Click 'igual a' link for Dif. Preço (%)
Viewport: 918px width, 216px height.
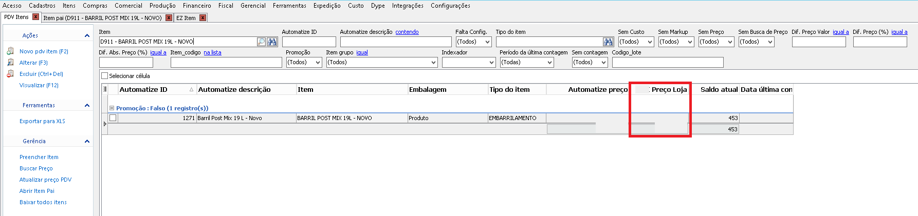899,32
